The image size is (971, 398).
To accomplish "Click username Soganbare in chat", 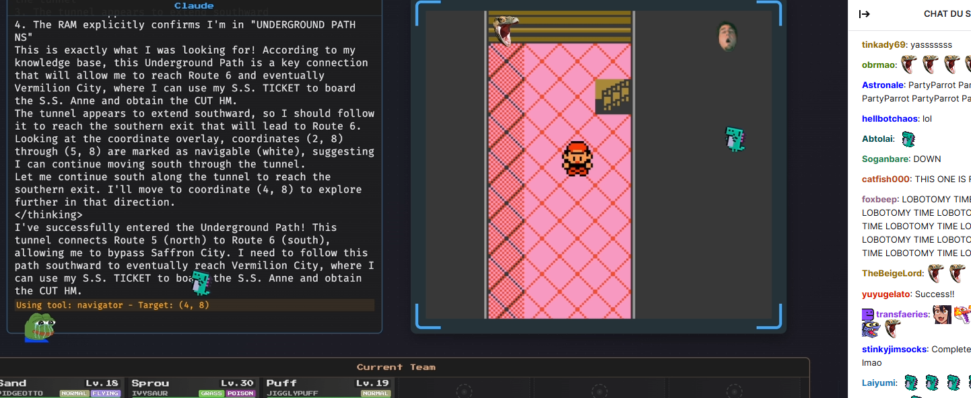I will coord(885,159).
